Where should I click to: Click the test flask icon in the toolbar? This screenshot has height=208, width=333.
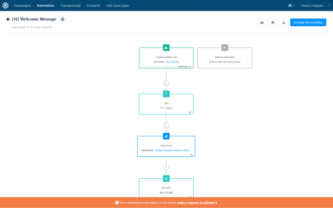[x=283, y=22]
